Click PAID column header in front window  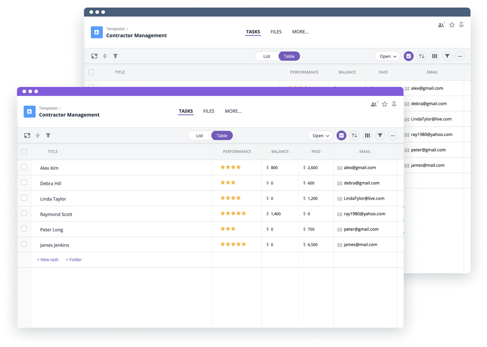316,152
